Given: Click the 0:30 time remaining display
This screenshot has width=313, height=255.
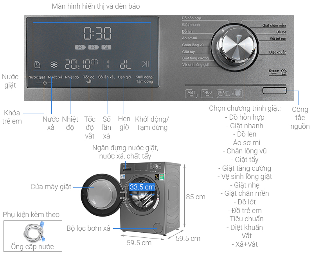Looking at the screenshot, I should pos(97,34).
